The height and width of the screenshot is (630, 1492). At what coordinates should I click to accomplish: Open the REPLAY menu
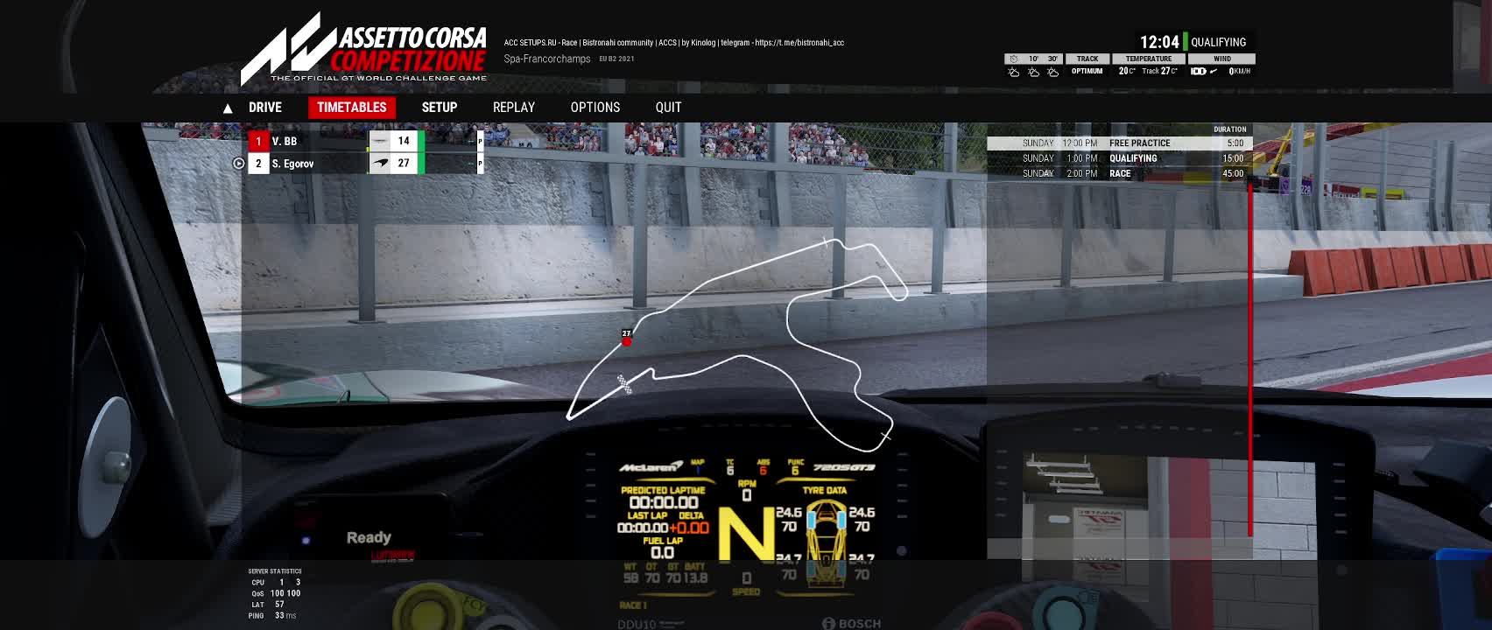click(514, 108)
